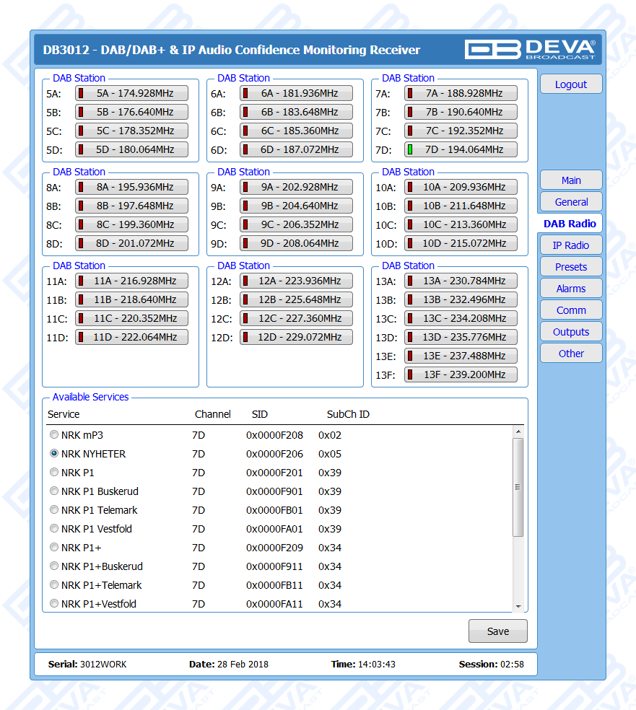This screenshot has height=710, width=636.
Task: Click the DEVA Broadcast logo
Action: click(x=530, y=49)
